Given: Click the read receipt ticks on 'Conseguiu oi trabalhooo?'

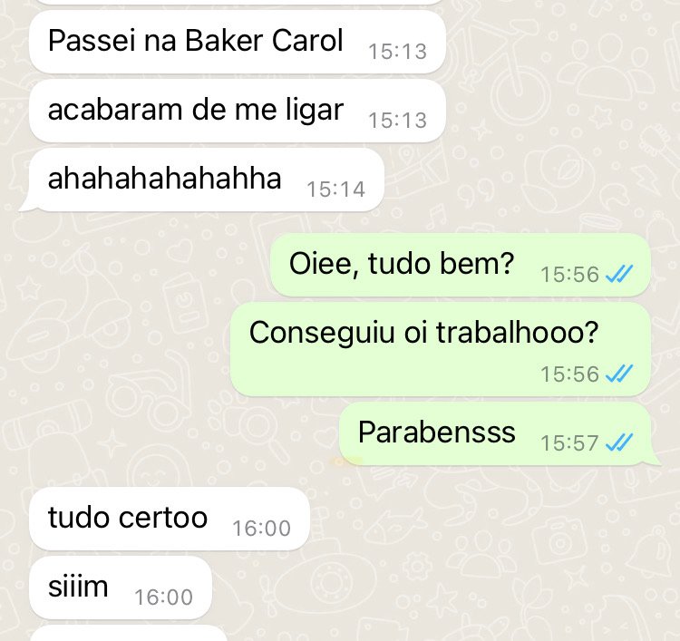Looking at the screenshot, I should coord(619,374).
